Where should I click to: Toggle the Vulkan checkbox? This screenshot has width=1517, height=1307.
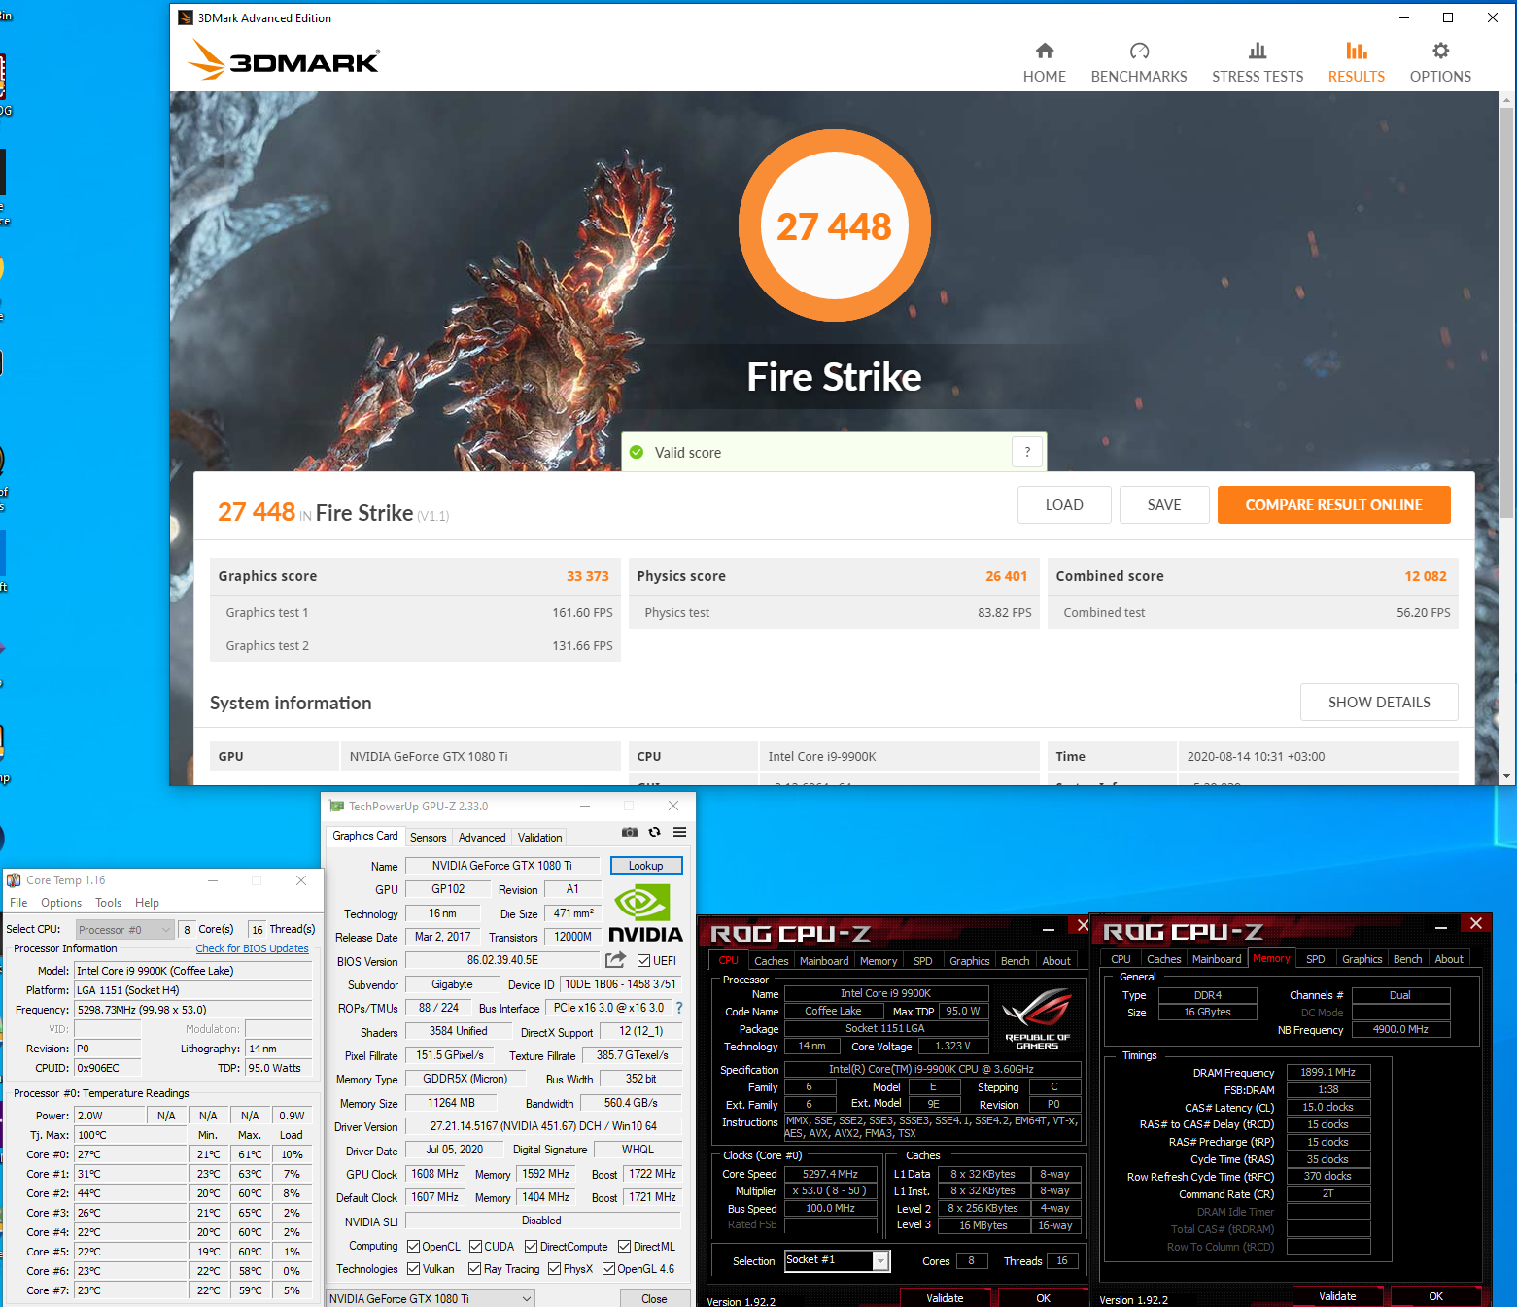413,1269
